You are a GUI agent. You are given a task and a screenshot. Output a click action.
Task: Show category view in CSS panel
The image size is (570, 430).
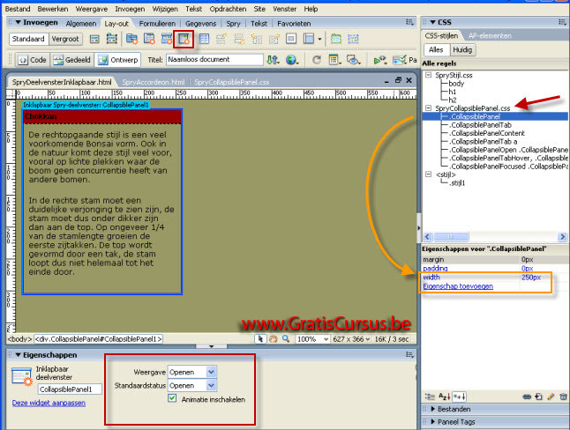430,397
